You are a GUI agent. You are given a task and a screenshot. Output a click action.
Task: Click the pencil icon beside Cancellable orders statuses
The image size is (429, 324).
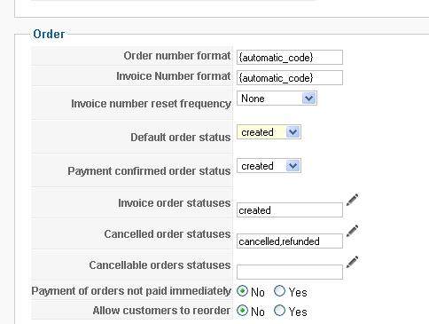point(352,262)
